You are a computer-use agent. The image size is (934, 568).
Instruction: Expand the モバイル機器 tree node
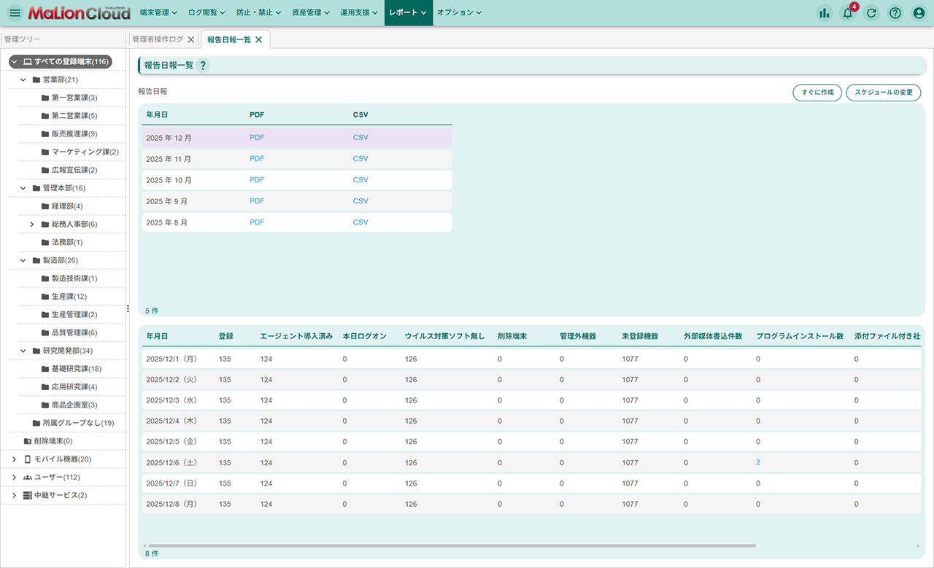click(14, 459)
